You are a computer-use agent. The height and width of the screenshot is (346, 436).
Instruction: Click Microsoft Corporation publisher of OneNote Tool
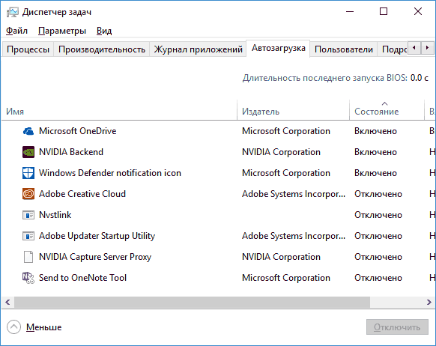click(286, 278)
